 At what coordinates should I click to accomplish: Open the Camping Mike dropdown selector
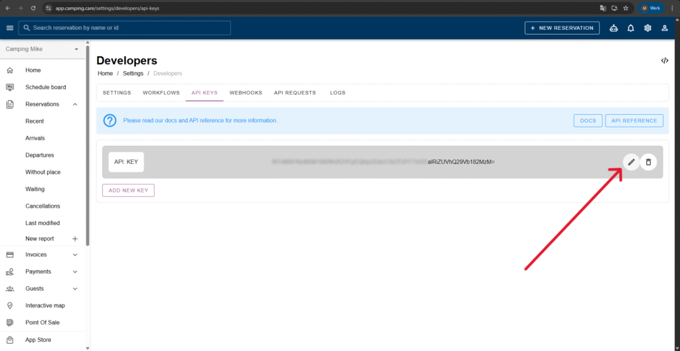[x=76, y=49]
